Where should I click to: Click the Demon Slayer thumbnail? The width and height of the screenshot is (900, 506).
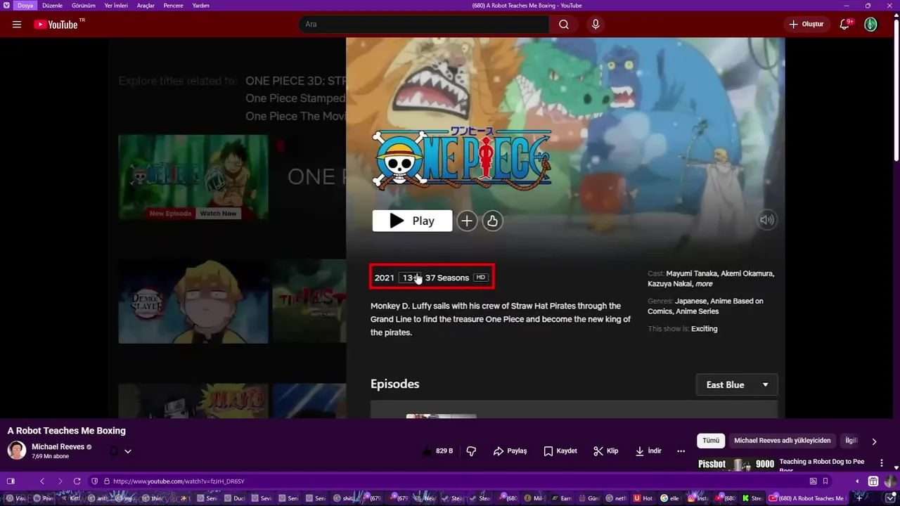click(x=193, y=302)
